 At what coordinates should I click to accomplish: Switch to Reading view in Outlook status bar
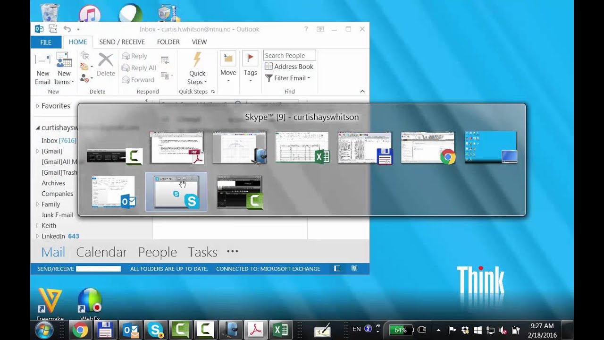click(354, 269)
